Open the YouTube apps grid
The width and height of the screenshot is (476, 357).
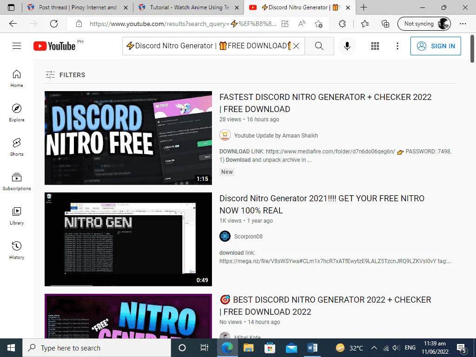(375, 46)
